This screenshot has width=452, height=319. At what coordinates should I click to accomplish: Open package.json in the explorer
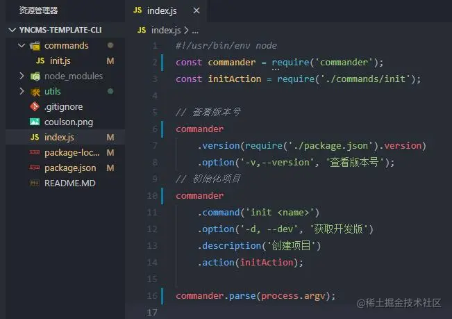pos(70,168)
